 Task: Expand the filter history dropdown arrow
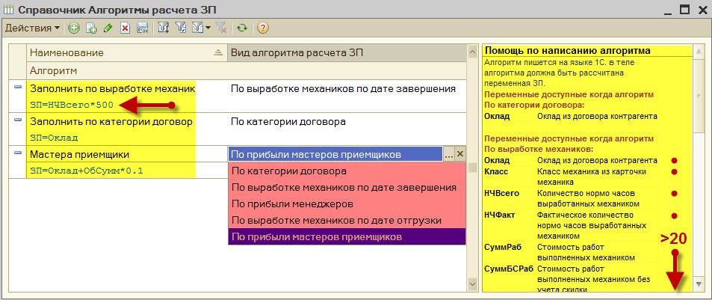[208, 28]
